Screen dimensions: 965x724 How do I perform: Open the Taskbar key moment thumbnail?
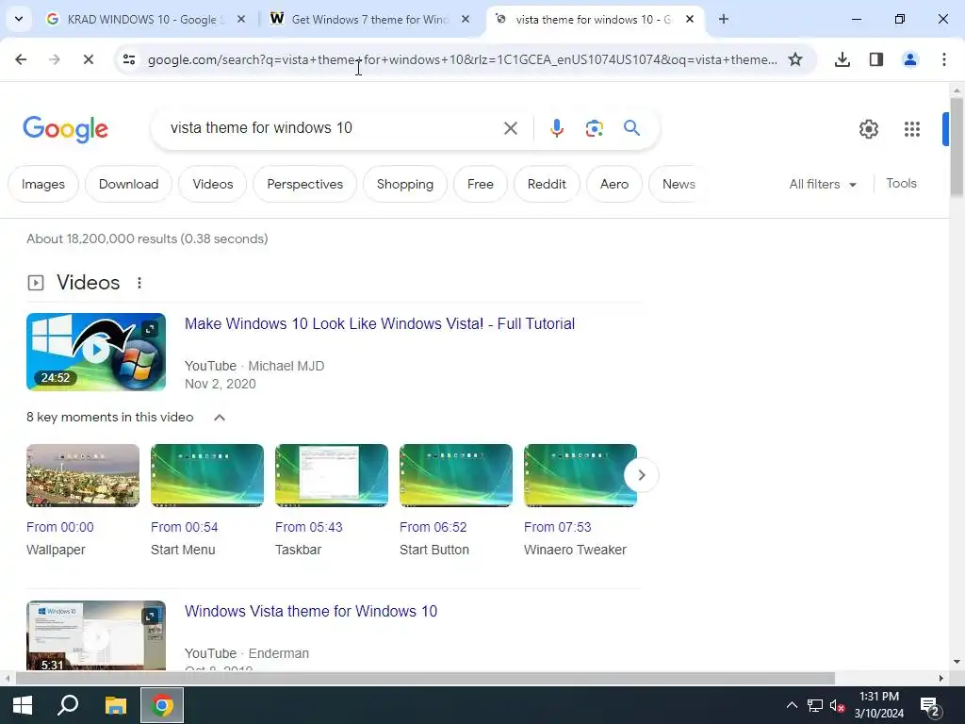pos(332,475)
